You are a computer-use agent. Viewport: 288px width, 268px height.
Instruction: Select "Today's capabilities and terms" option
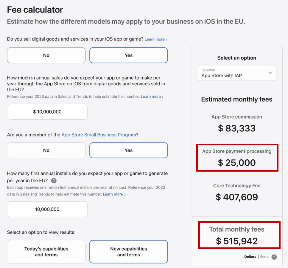tap(46, 252)
